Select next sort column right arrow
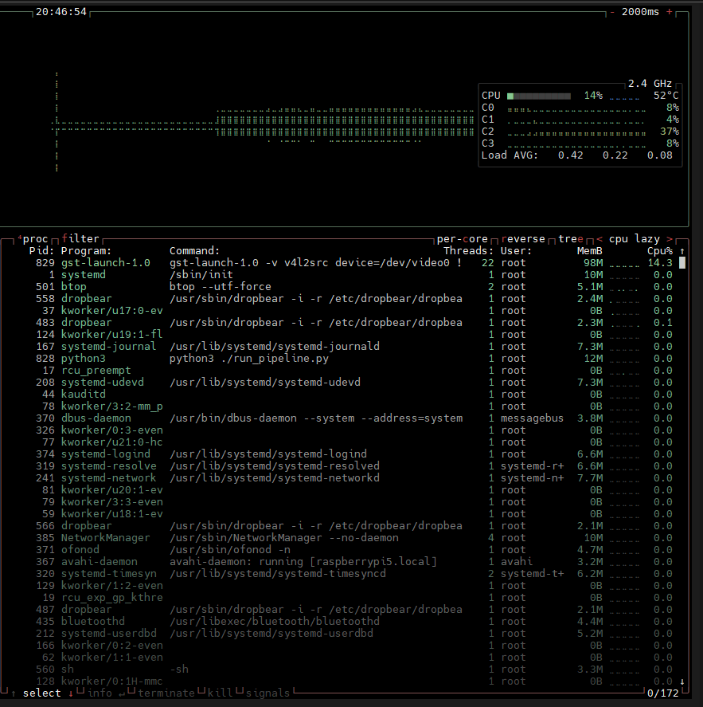The height and width of the screenshot is (707, 703). pyautogui.click(x=670, y=239)
